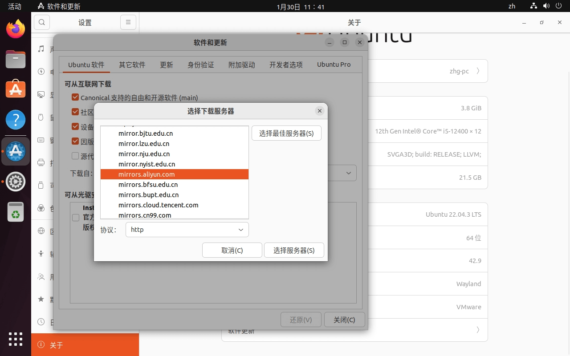Expand the download-from server dropdown

(349, 173)
